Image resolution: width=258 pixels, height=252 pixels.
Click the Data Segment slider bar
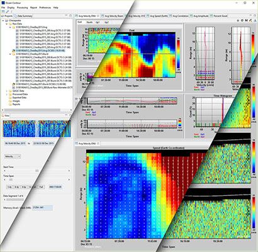click(x=16, y=200)
